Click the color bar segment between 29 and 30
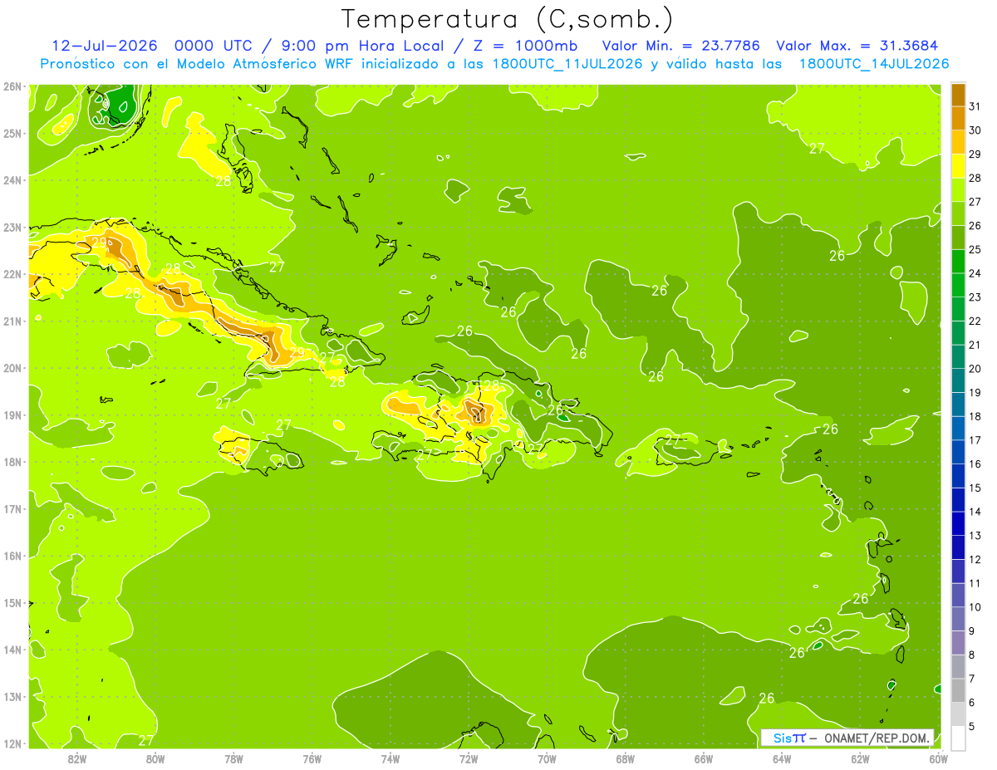The height and width of the screenshot is (770, 997). coord(958,143)
